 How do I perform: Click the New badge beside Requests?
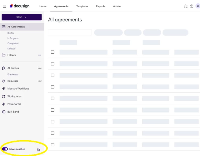[40, 81]
